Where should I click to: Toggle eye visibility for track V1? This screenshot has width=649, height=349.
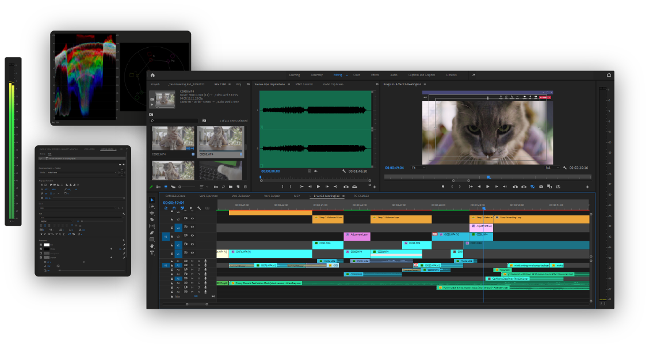pyautogui.click(x=192, y=253)
